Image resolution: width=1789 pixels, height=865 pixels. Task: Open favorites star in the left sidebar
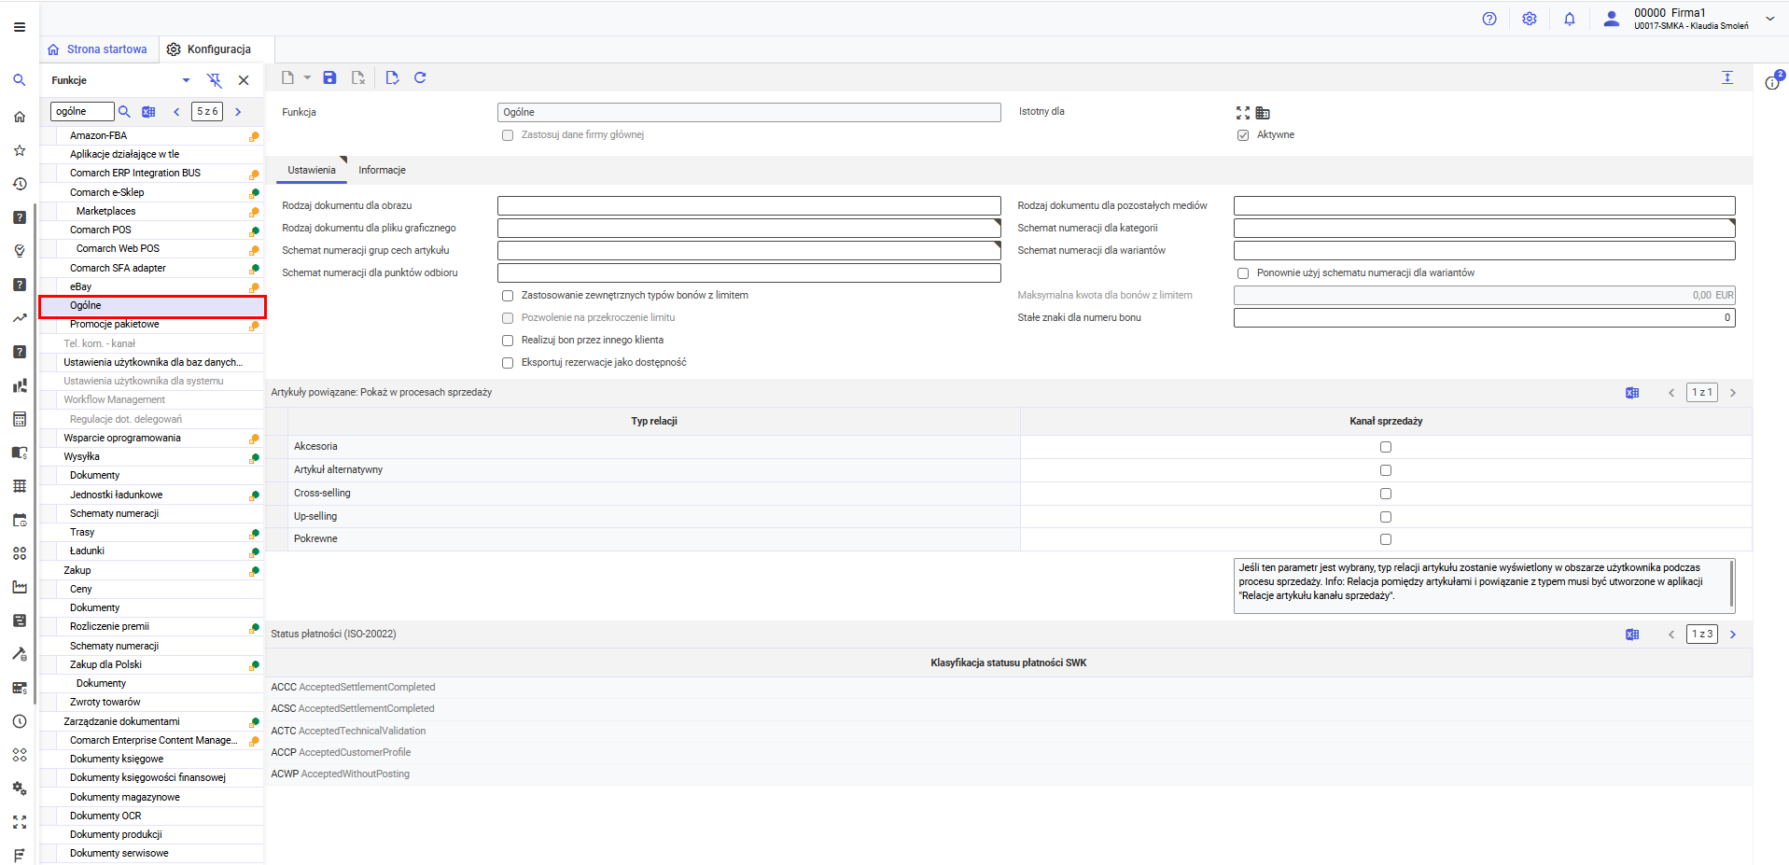pyautogui.click(x=19, y=150)
